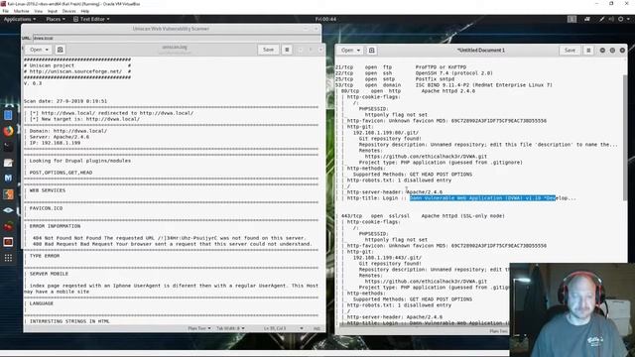Create new document in uniscan.log editor
This screenshot has width=635, height=357.
point(60,50)
